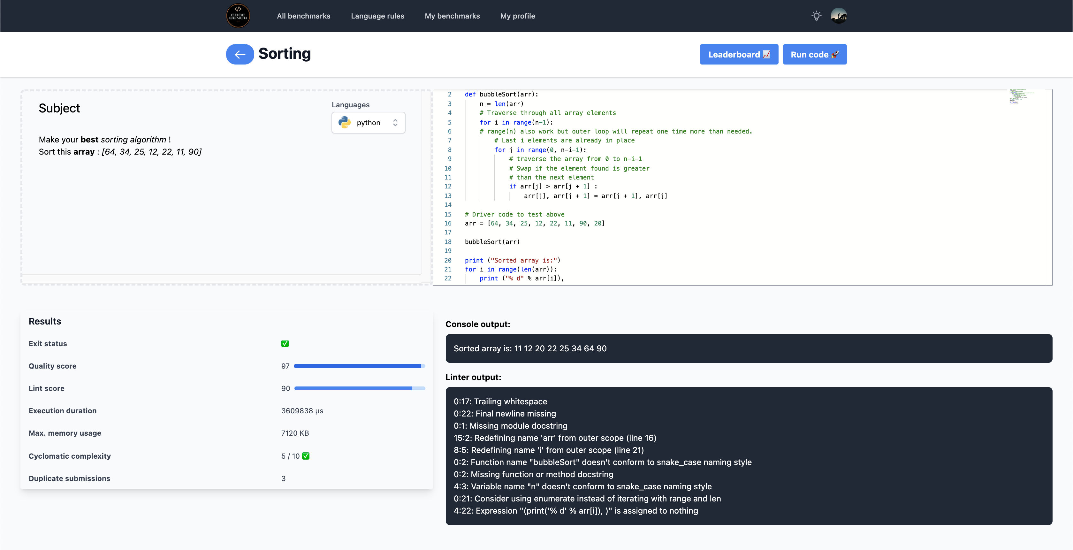Click the Sorting page title
The width and height of the screenshot is (1073, 550).
click(285, 54)
